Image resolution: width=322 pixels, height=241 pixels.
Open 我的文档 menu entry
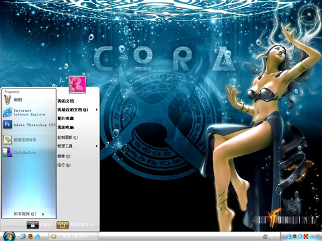(77, 101)
